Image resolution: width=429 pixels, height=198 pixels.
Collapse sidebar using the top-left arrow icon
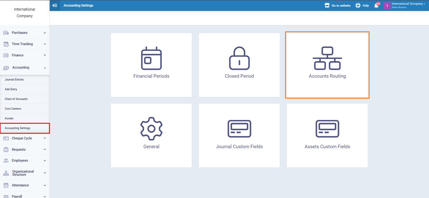55,5
